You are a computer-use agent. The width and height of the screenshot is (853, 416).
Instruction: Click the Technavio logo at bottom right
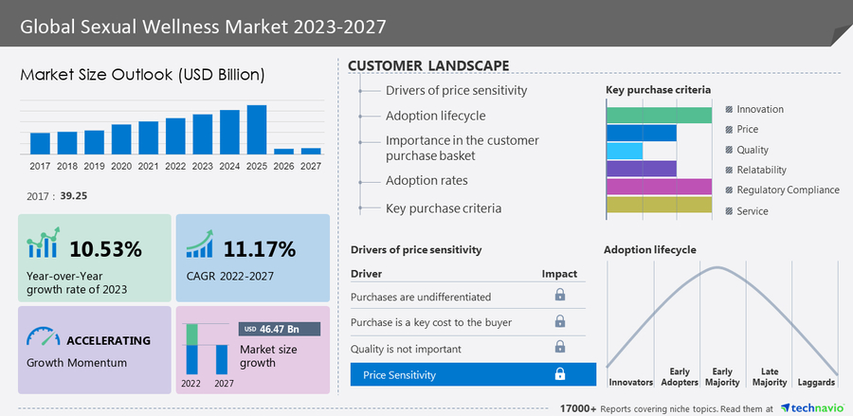coord(811,407)
